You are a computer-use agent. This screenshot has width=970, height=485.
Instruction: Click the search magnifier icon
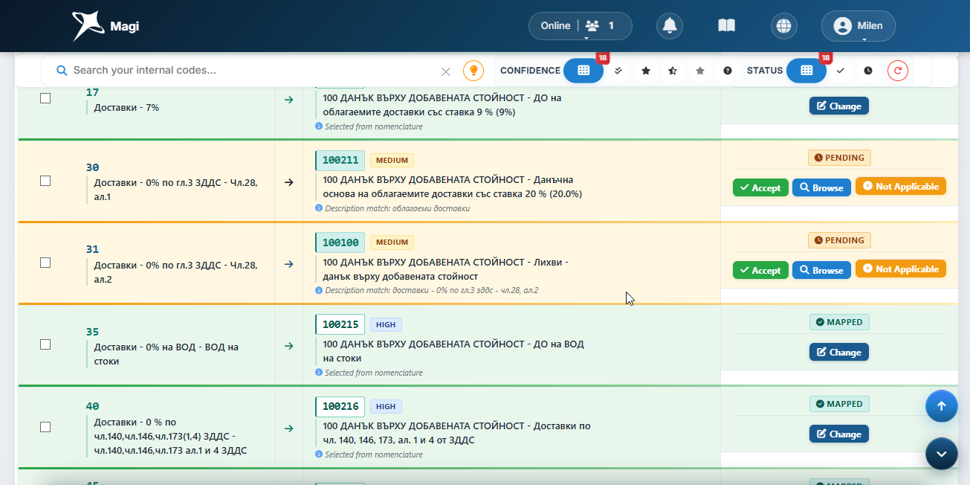pyautogui.click(x=62, y=71)
